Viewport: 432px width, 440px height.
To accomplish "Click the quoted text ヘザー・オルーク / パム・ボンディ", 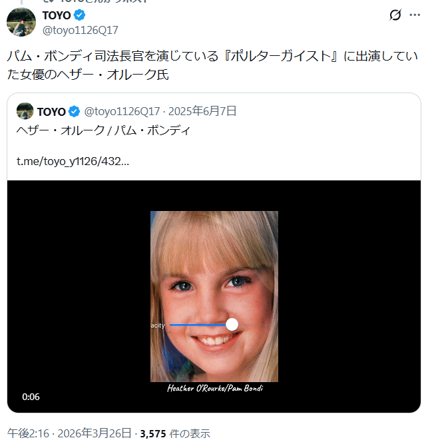I will coord(103,130).
